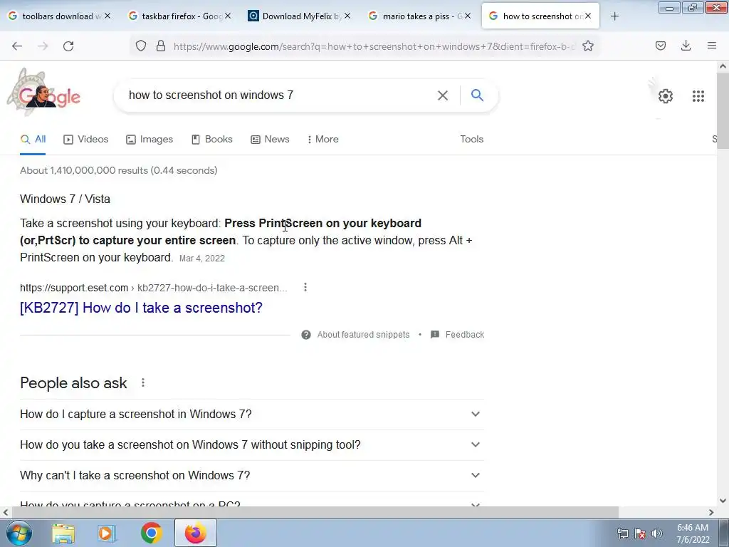Click the 'Windows 7 / Vista' snippet heading
729x547 pixels.
point(65,199)
